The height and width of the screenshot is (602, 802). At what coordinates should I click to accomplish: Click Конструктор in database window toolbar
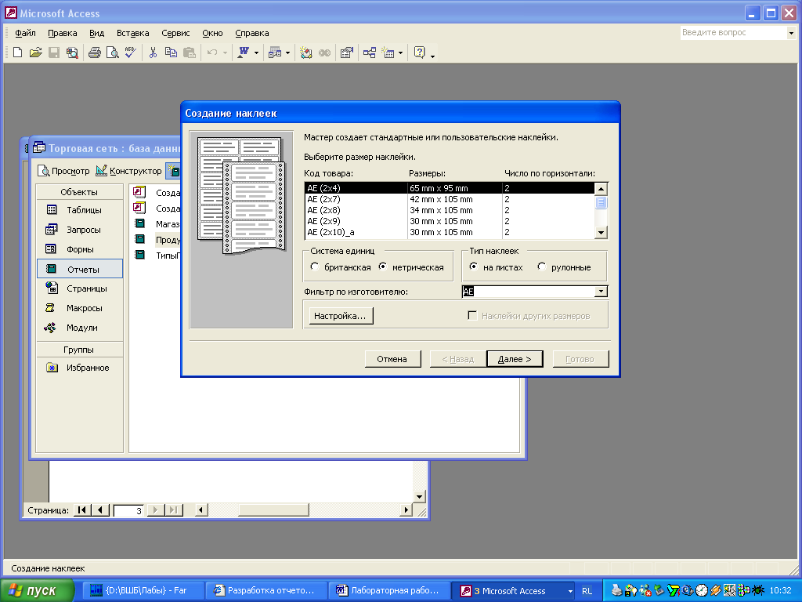129,171
